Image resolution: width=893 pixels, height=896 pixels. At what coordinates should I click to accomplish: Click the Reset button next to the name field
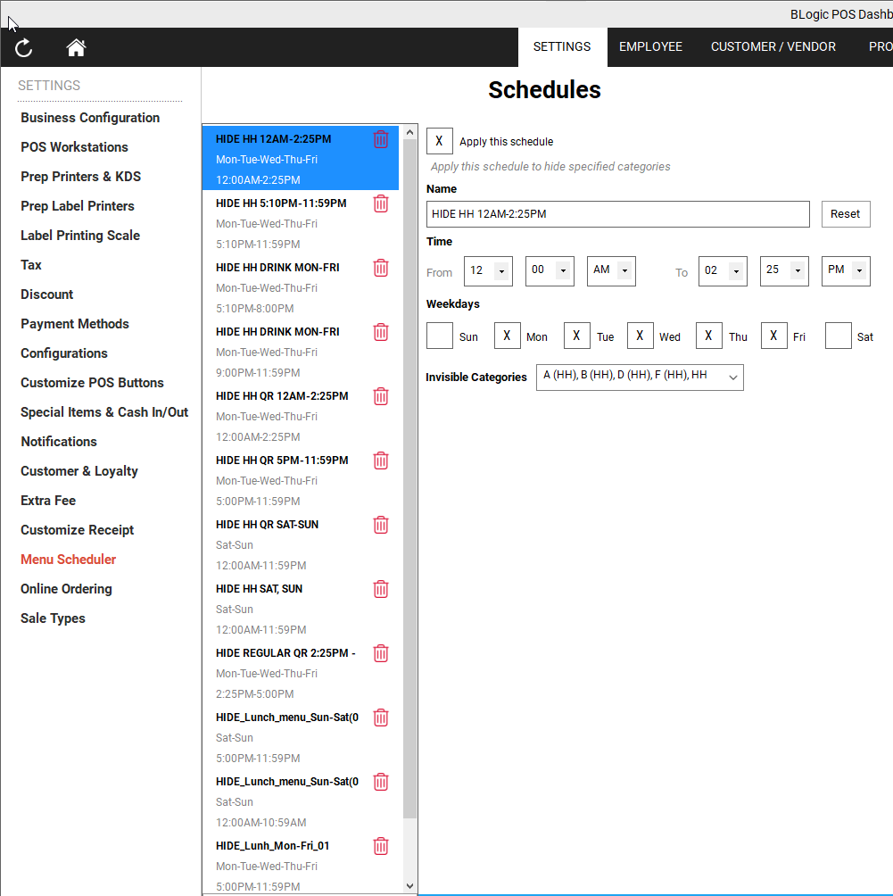click(x=846, y=214)
